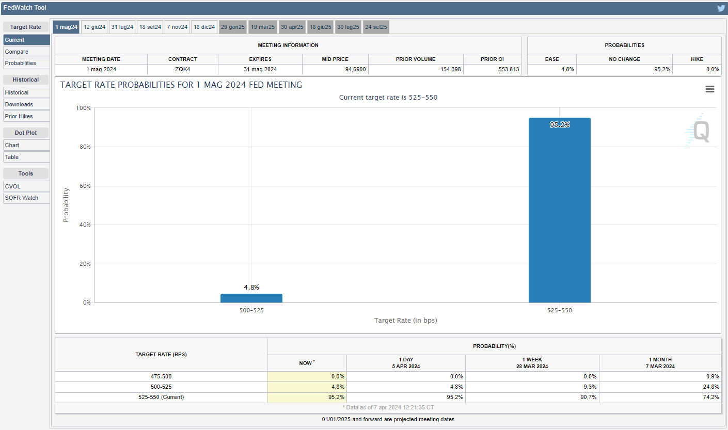Click the 525-550 probability bar
The image size is (728, 430).
click(x=559, y=212)
